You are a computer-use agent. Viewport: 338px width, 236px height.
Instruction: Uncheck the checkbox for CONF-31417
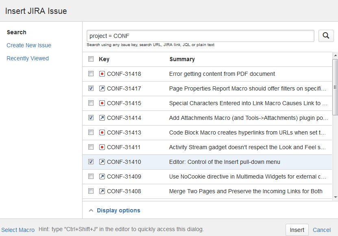coord(91,88)
